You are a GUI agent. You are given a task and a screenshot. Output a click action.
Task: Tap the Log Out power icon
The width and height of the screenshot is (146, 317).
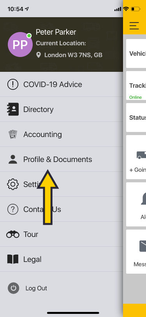14,288
